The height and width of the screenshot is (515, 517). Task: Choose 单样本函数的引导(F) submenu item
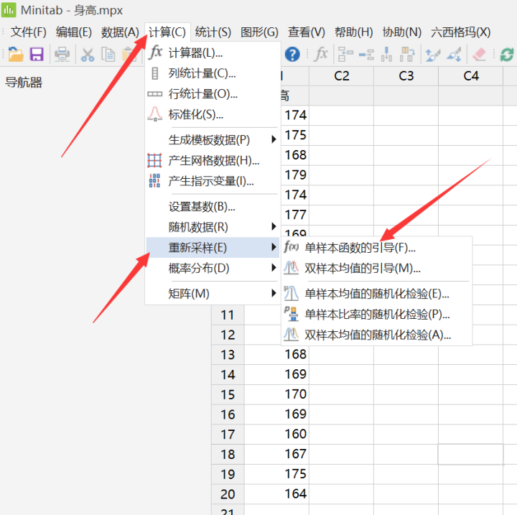(376, 247)
